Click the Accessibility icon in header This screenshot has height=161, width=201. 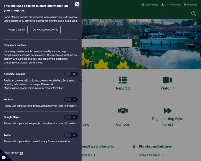tap(143, 5)
